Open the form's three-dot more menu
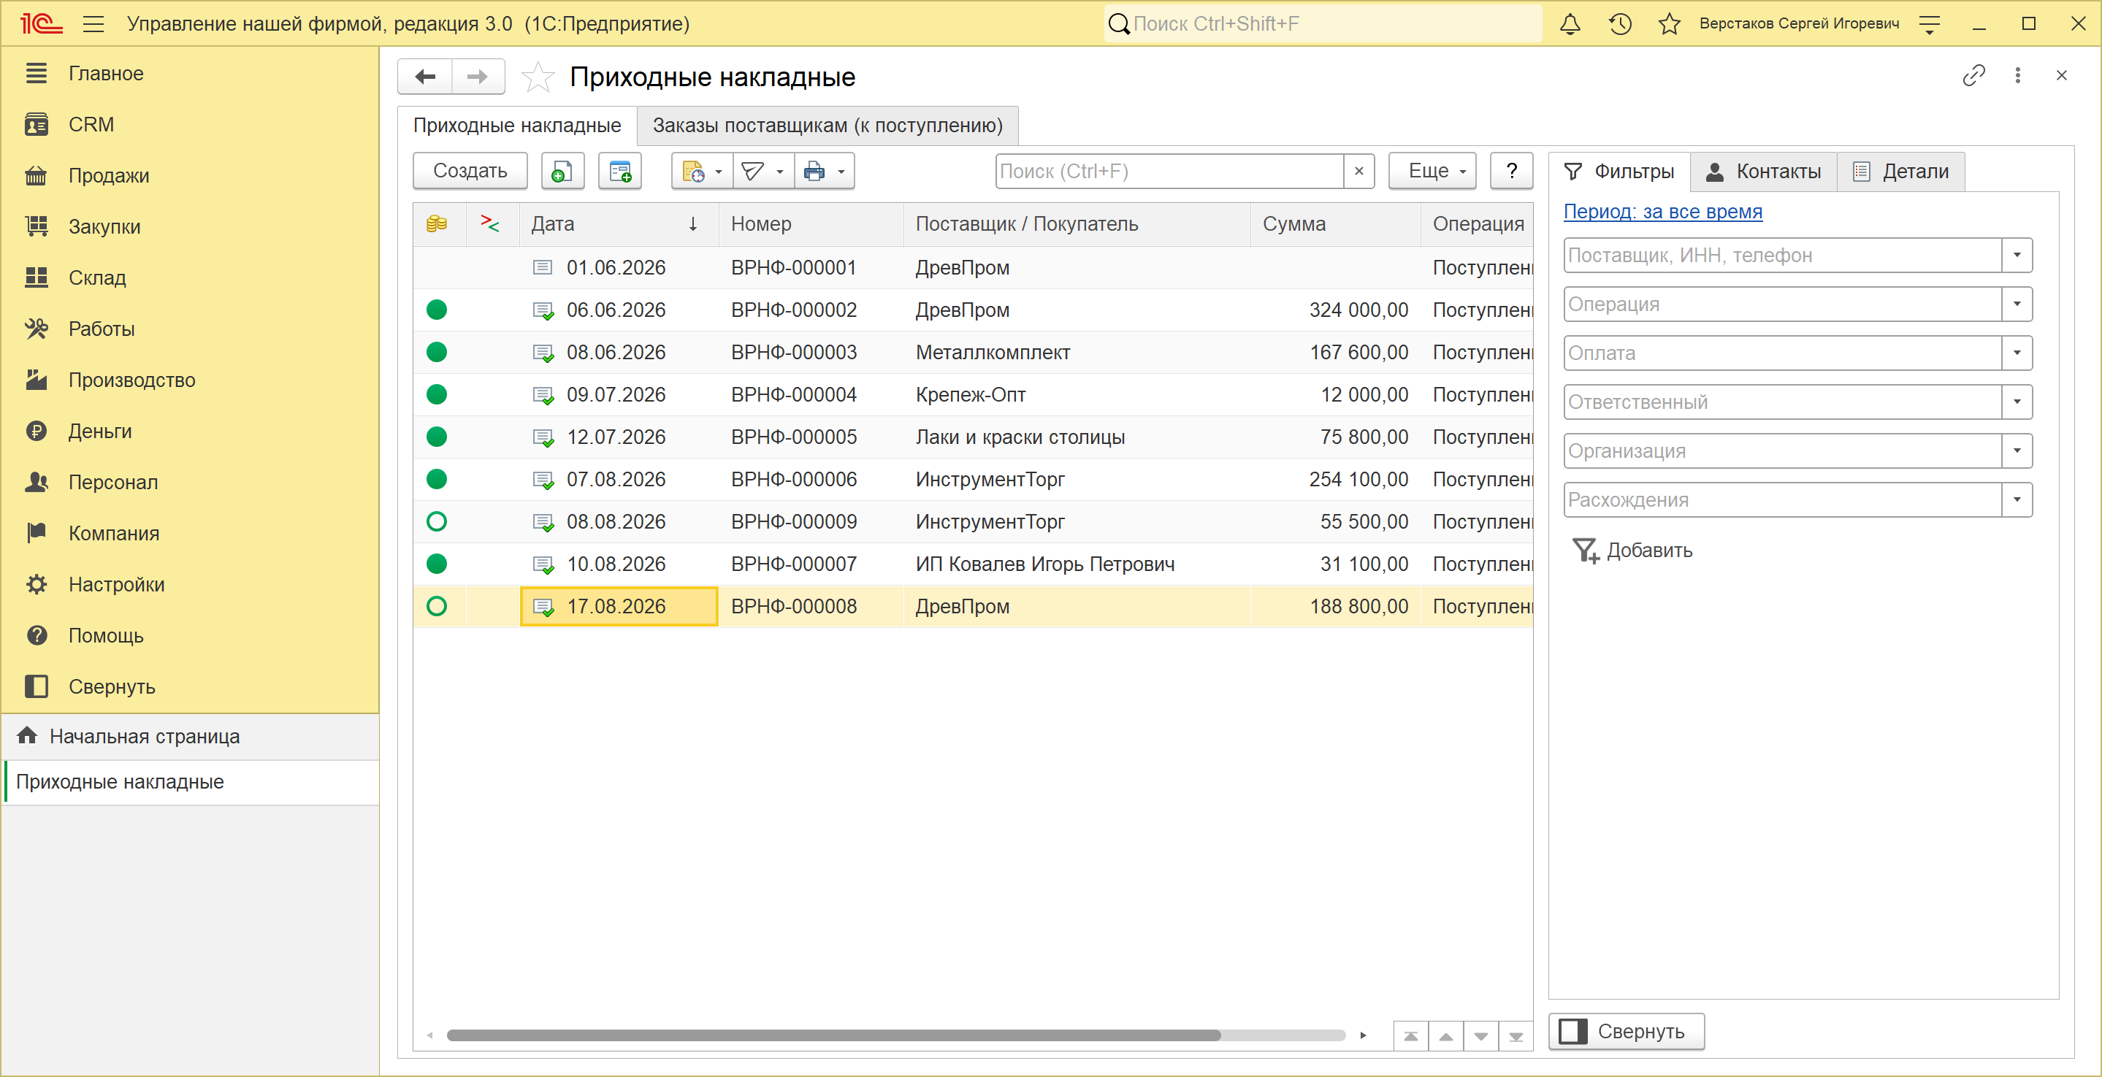Screen dimensions: 2102x1077 point(2018,76)
